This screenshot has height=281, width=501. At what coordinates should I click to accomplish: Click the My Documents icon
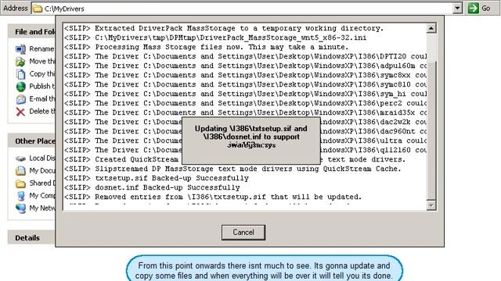[x=20, y=171]
